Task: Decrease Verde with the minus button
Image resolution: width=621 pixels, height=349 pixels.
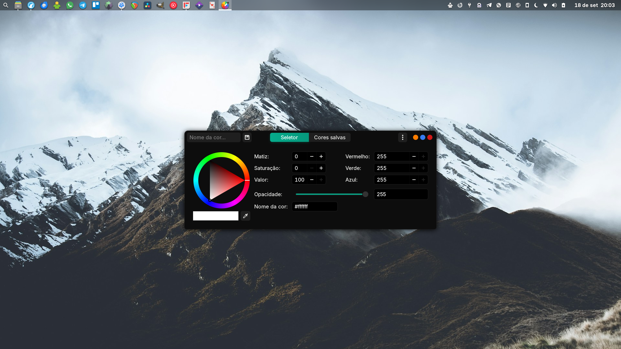Action: point(414,168)
